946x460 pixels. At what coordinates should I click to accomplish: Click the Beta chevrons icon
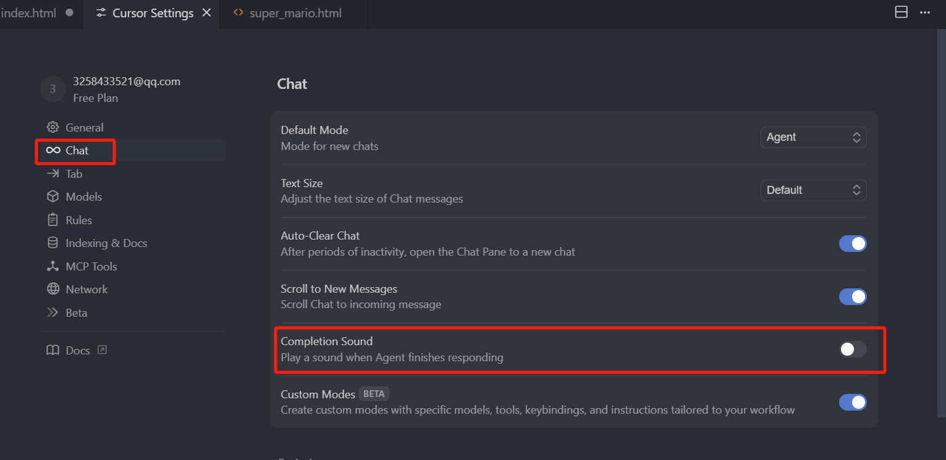(53, 312)
